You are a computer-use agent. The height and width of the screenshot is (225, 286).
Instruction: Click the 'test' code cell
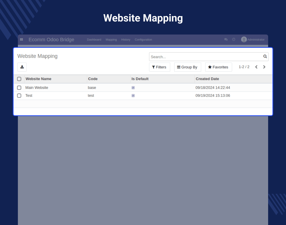[x=91, y=96]
